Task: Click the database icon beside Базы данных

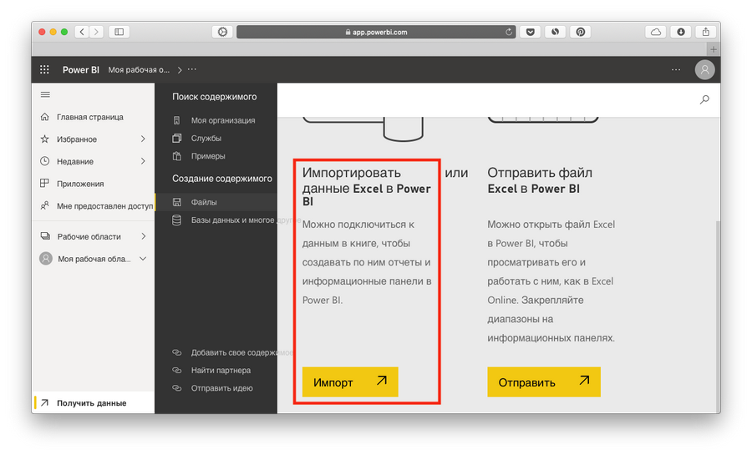Action: [176, 220]
